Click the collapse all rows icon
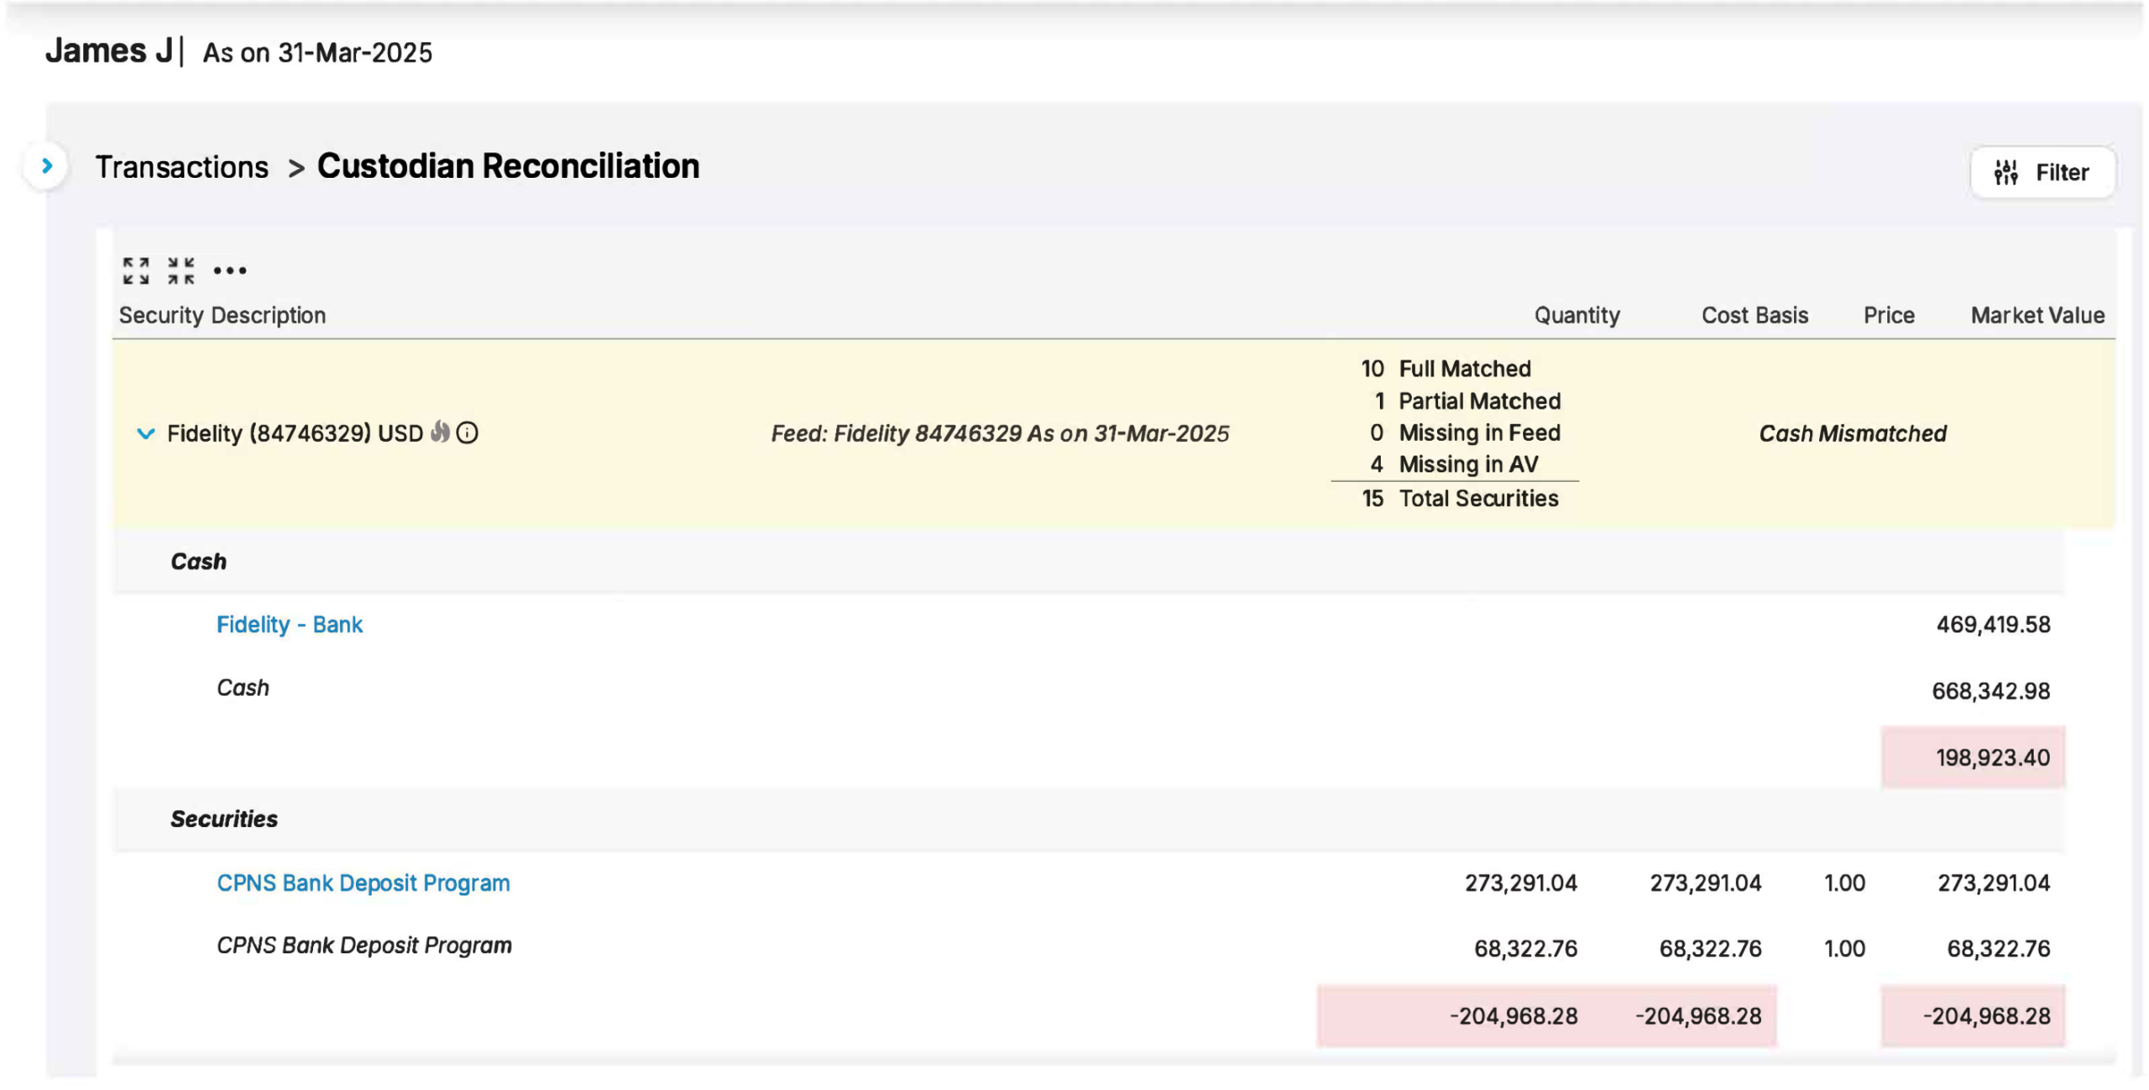Viewport: 2149px width, 1090px height. [x=180, y=270]
